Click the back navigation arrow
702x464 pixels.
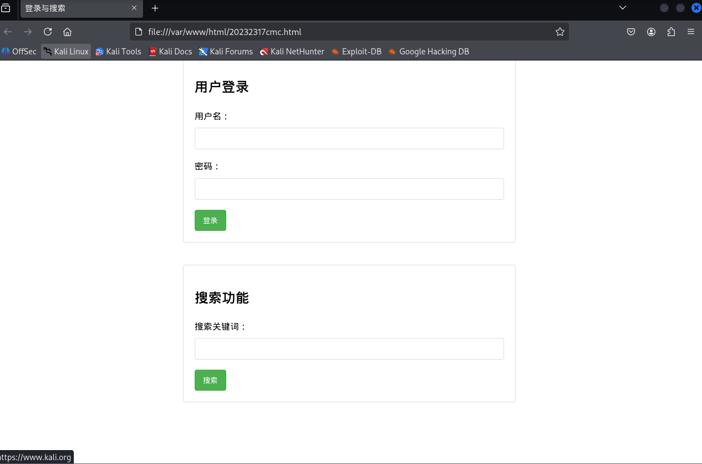(8, 32)
